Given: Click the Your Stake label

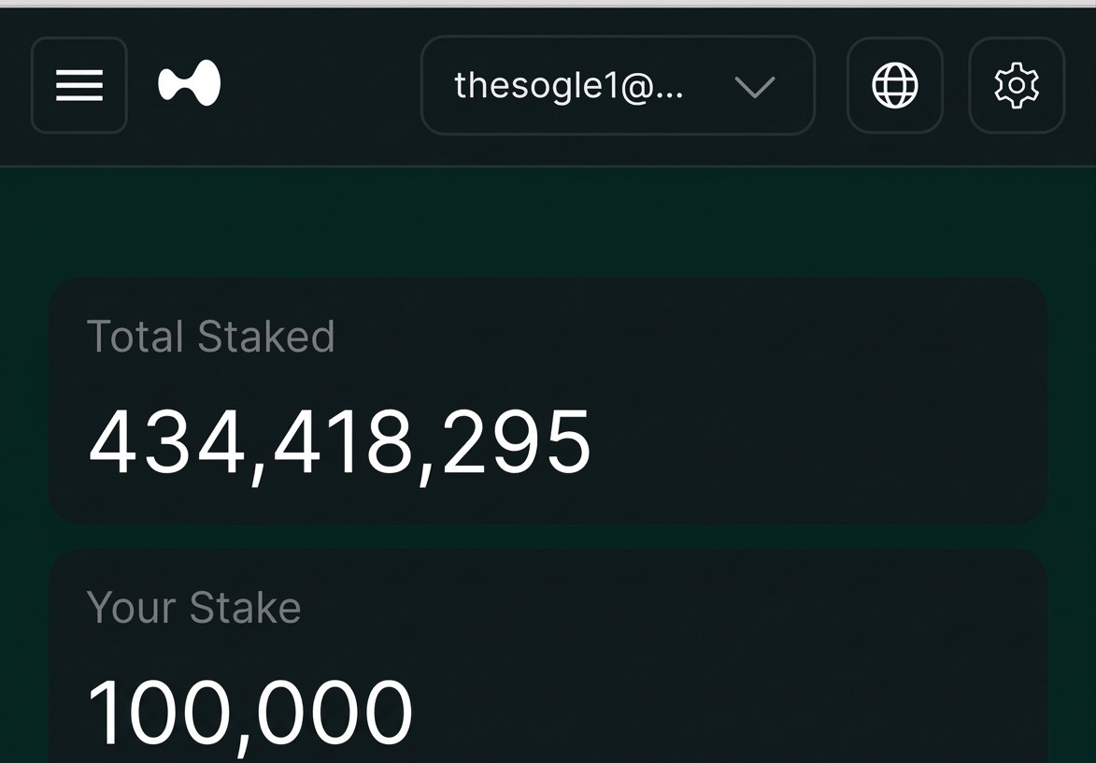Looking at the screenshot, I should [x=193, y=608].
